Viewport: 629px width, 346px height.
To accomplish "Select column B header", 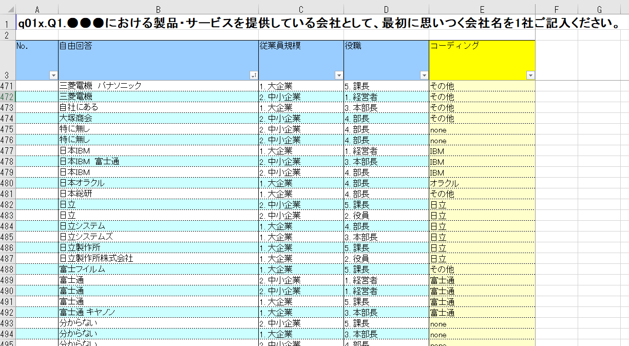I will pos(158,9).
